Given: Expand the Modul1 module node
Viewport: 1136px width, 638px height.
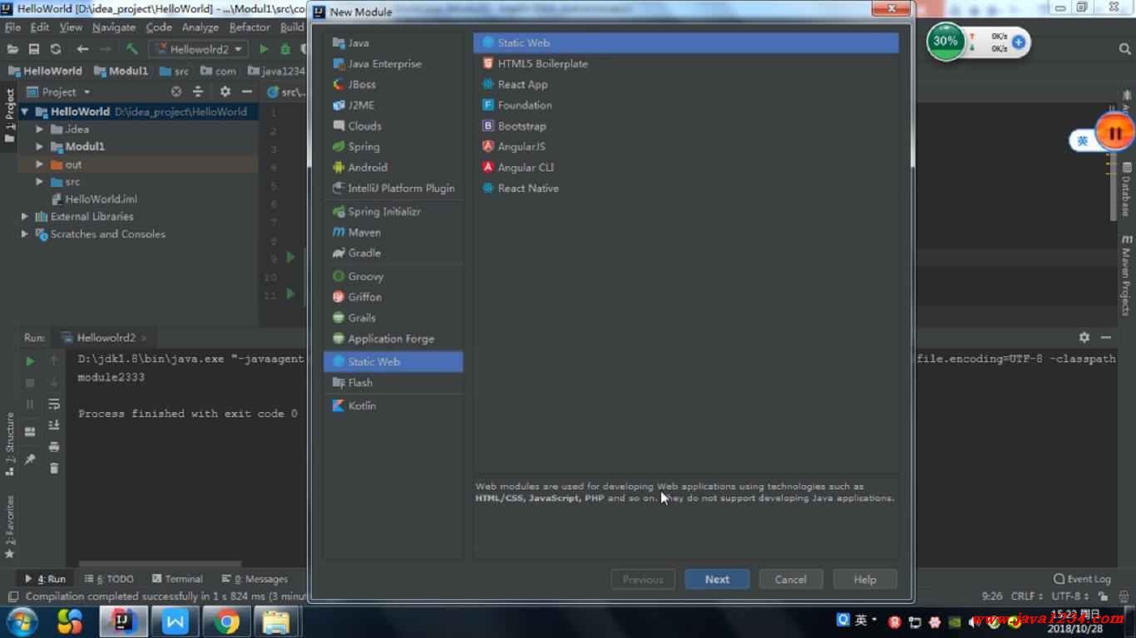Looking at the screenshot, I should (39, 146).
